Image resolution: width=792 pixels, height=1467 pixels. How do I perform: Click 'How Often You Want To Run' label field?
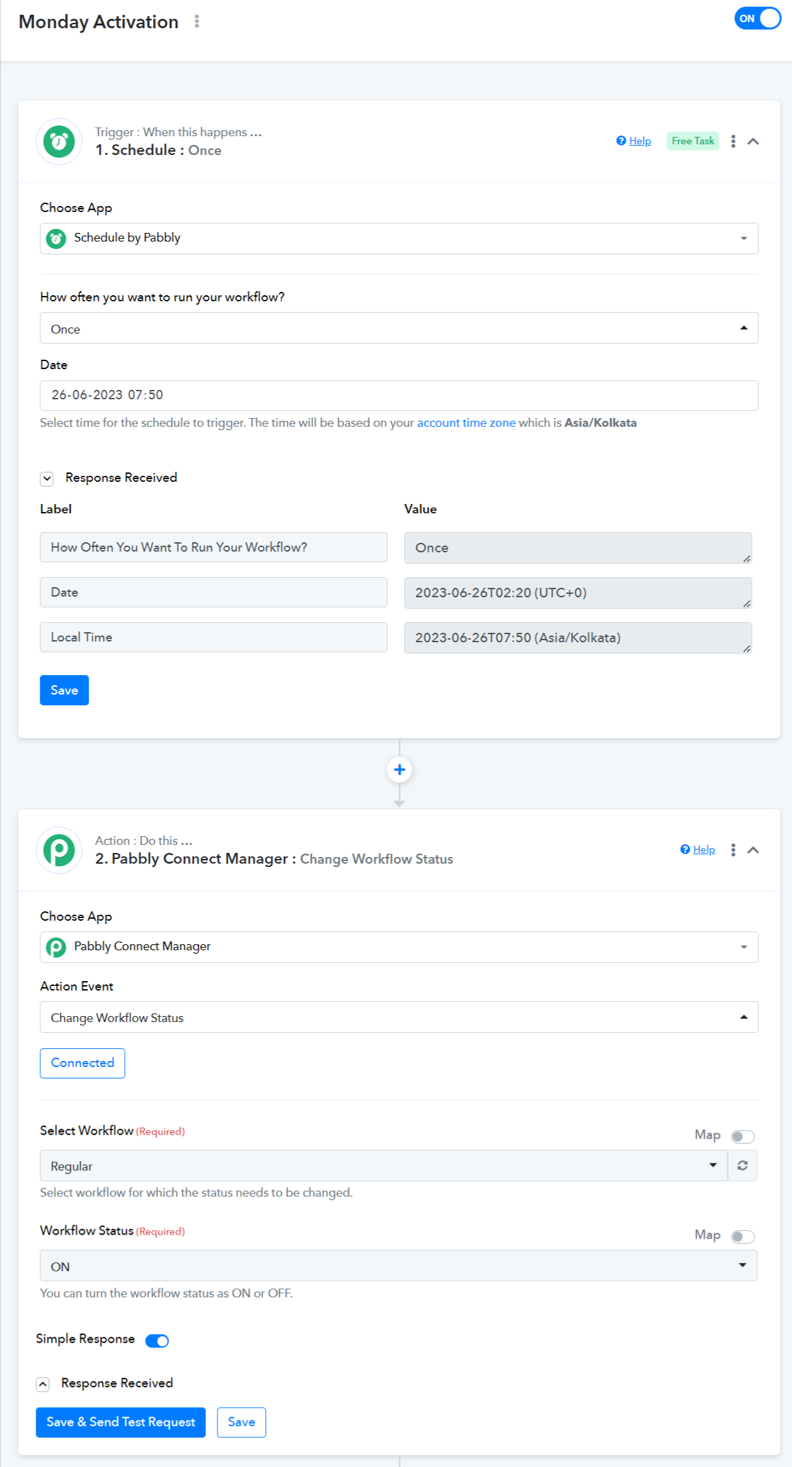click(213, 547)
